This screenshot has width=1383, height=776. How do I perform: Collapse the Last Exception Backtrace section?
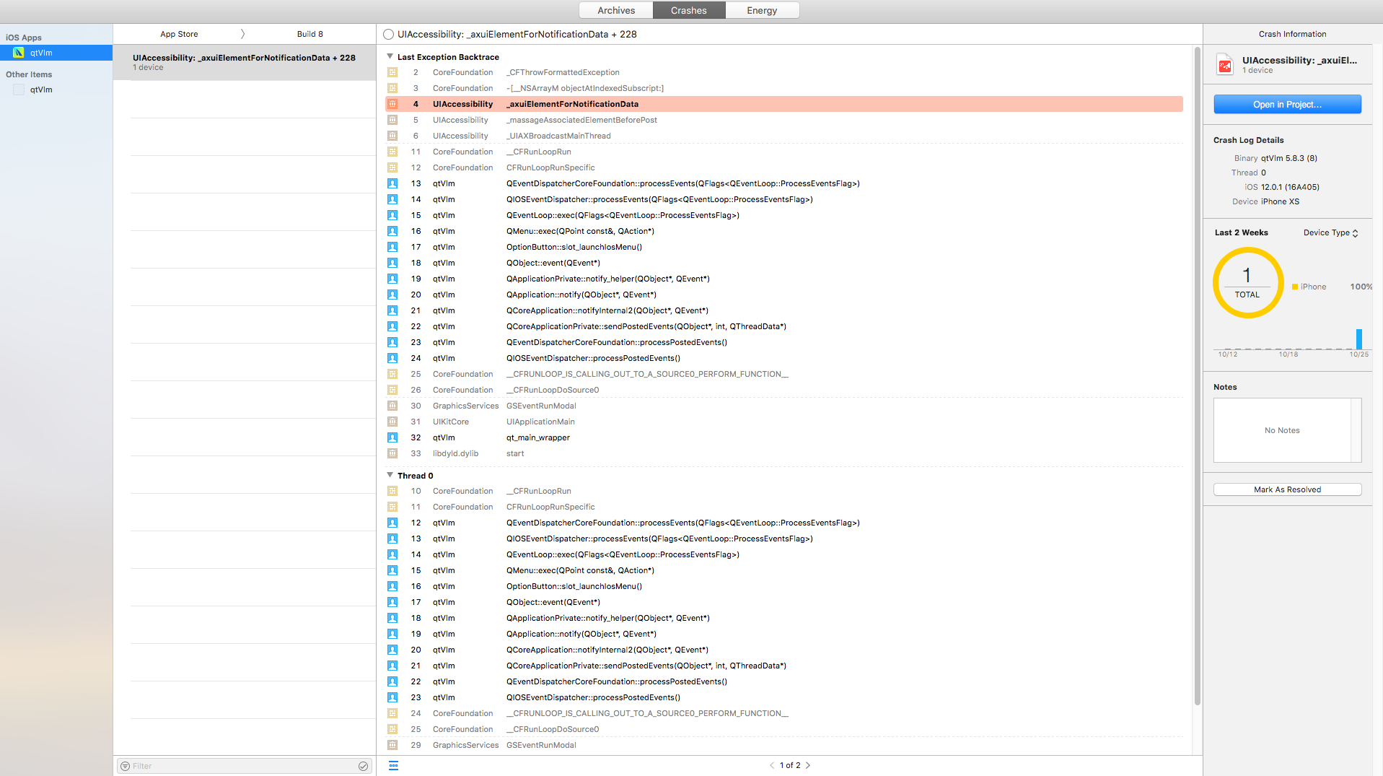click(x=390, y=56)
